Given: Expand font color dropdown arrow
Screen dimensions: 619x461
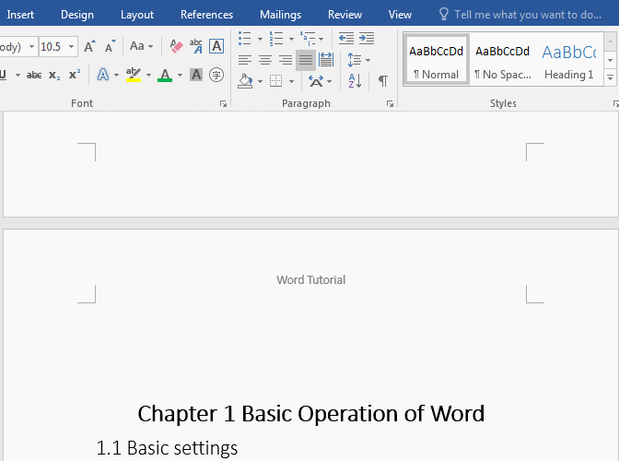Looking at the screenshot, I should click(180, 75).
